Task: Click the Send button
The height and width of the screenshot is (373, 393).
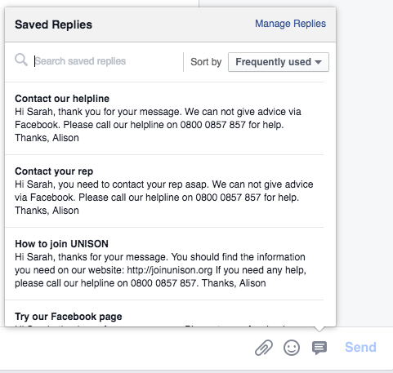Action: click(x=360, y=347)
